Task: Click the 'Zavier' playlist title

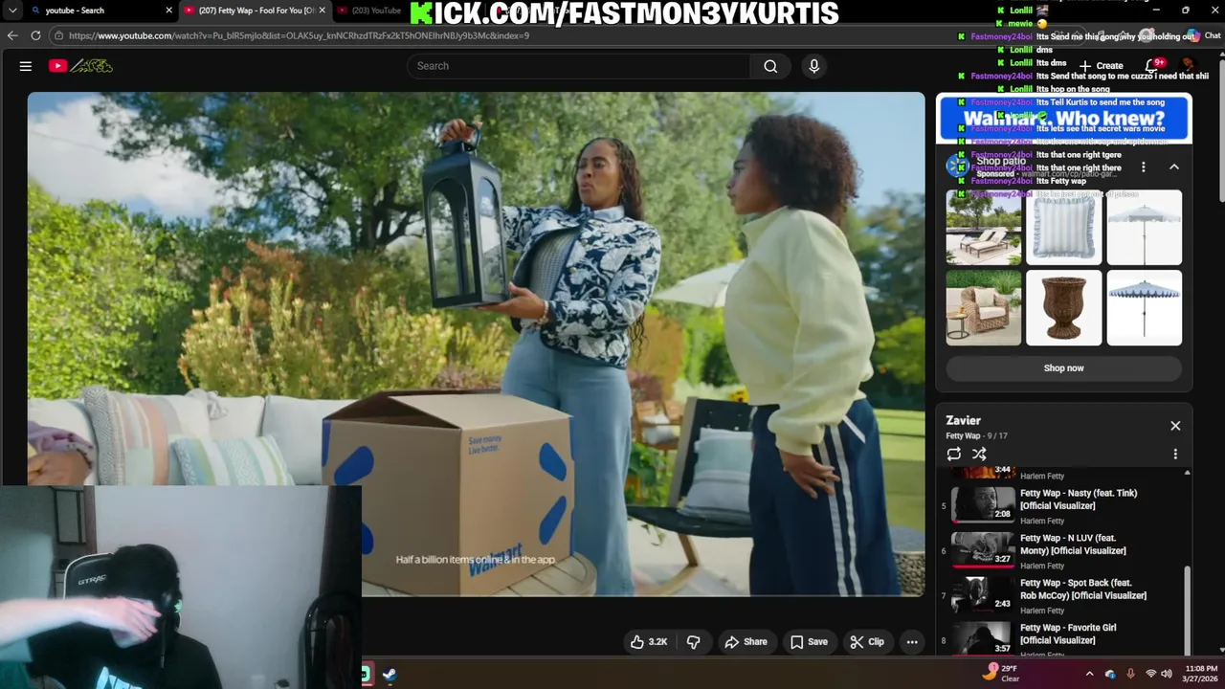Action: 963,420
